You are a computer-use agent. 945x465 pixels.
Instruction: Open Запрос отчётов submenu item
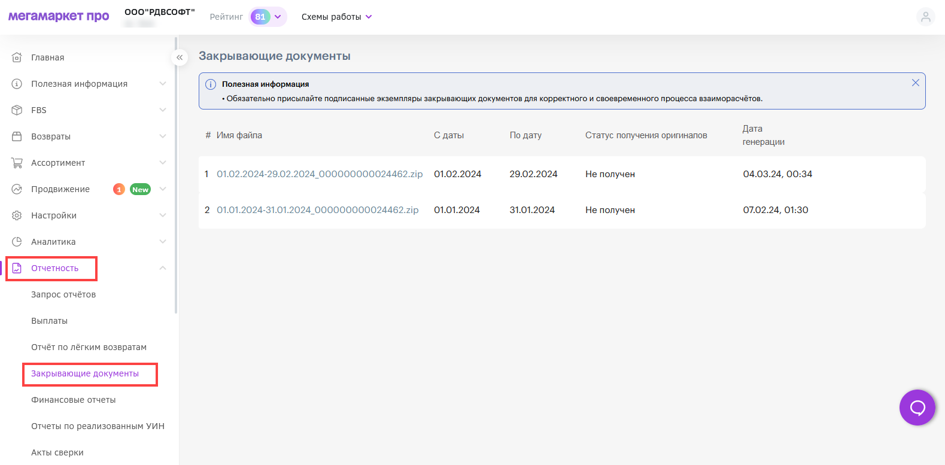pyautogui.click(x=63, y=294)
